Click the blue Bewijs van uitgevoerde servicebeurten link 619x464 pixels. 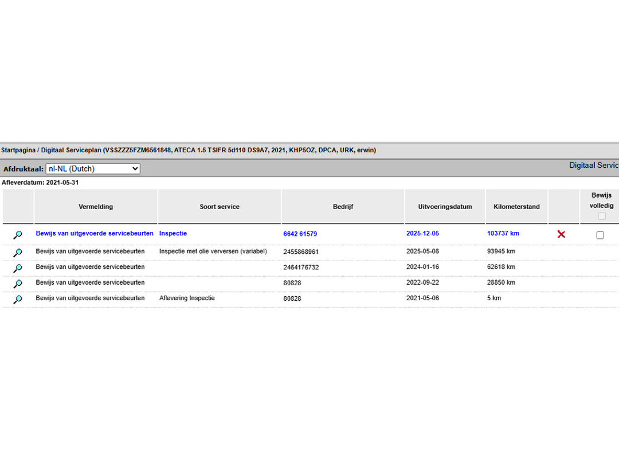pos(95,234)
